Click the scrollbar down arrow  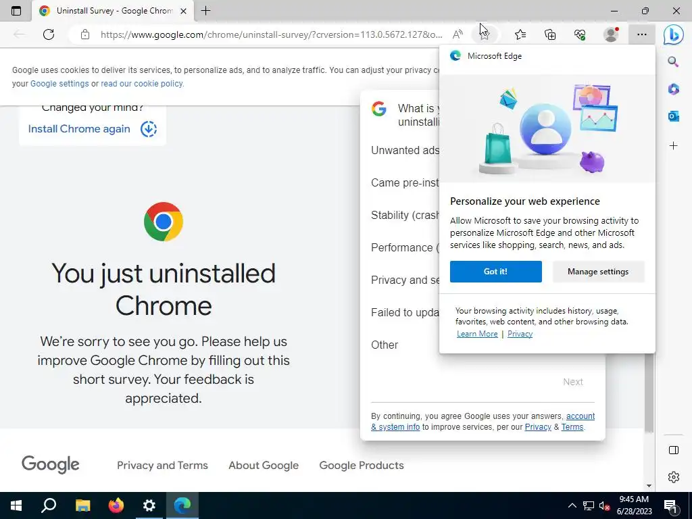coord(649,485)
